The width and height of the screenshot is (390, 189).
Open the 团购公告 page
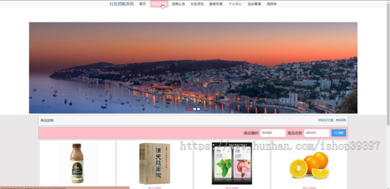pos(179,4)
